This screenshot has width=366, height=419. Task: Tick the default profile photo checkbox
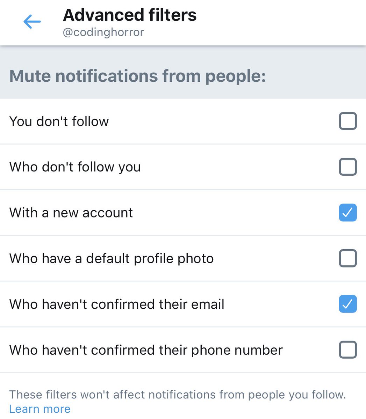(347, 258)
